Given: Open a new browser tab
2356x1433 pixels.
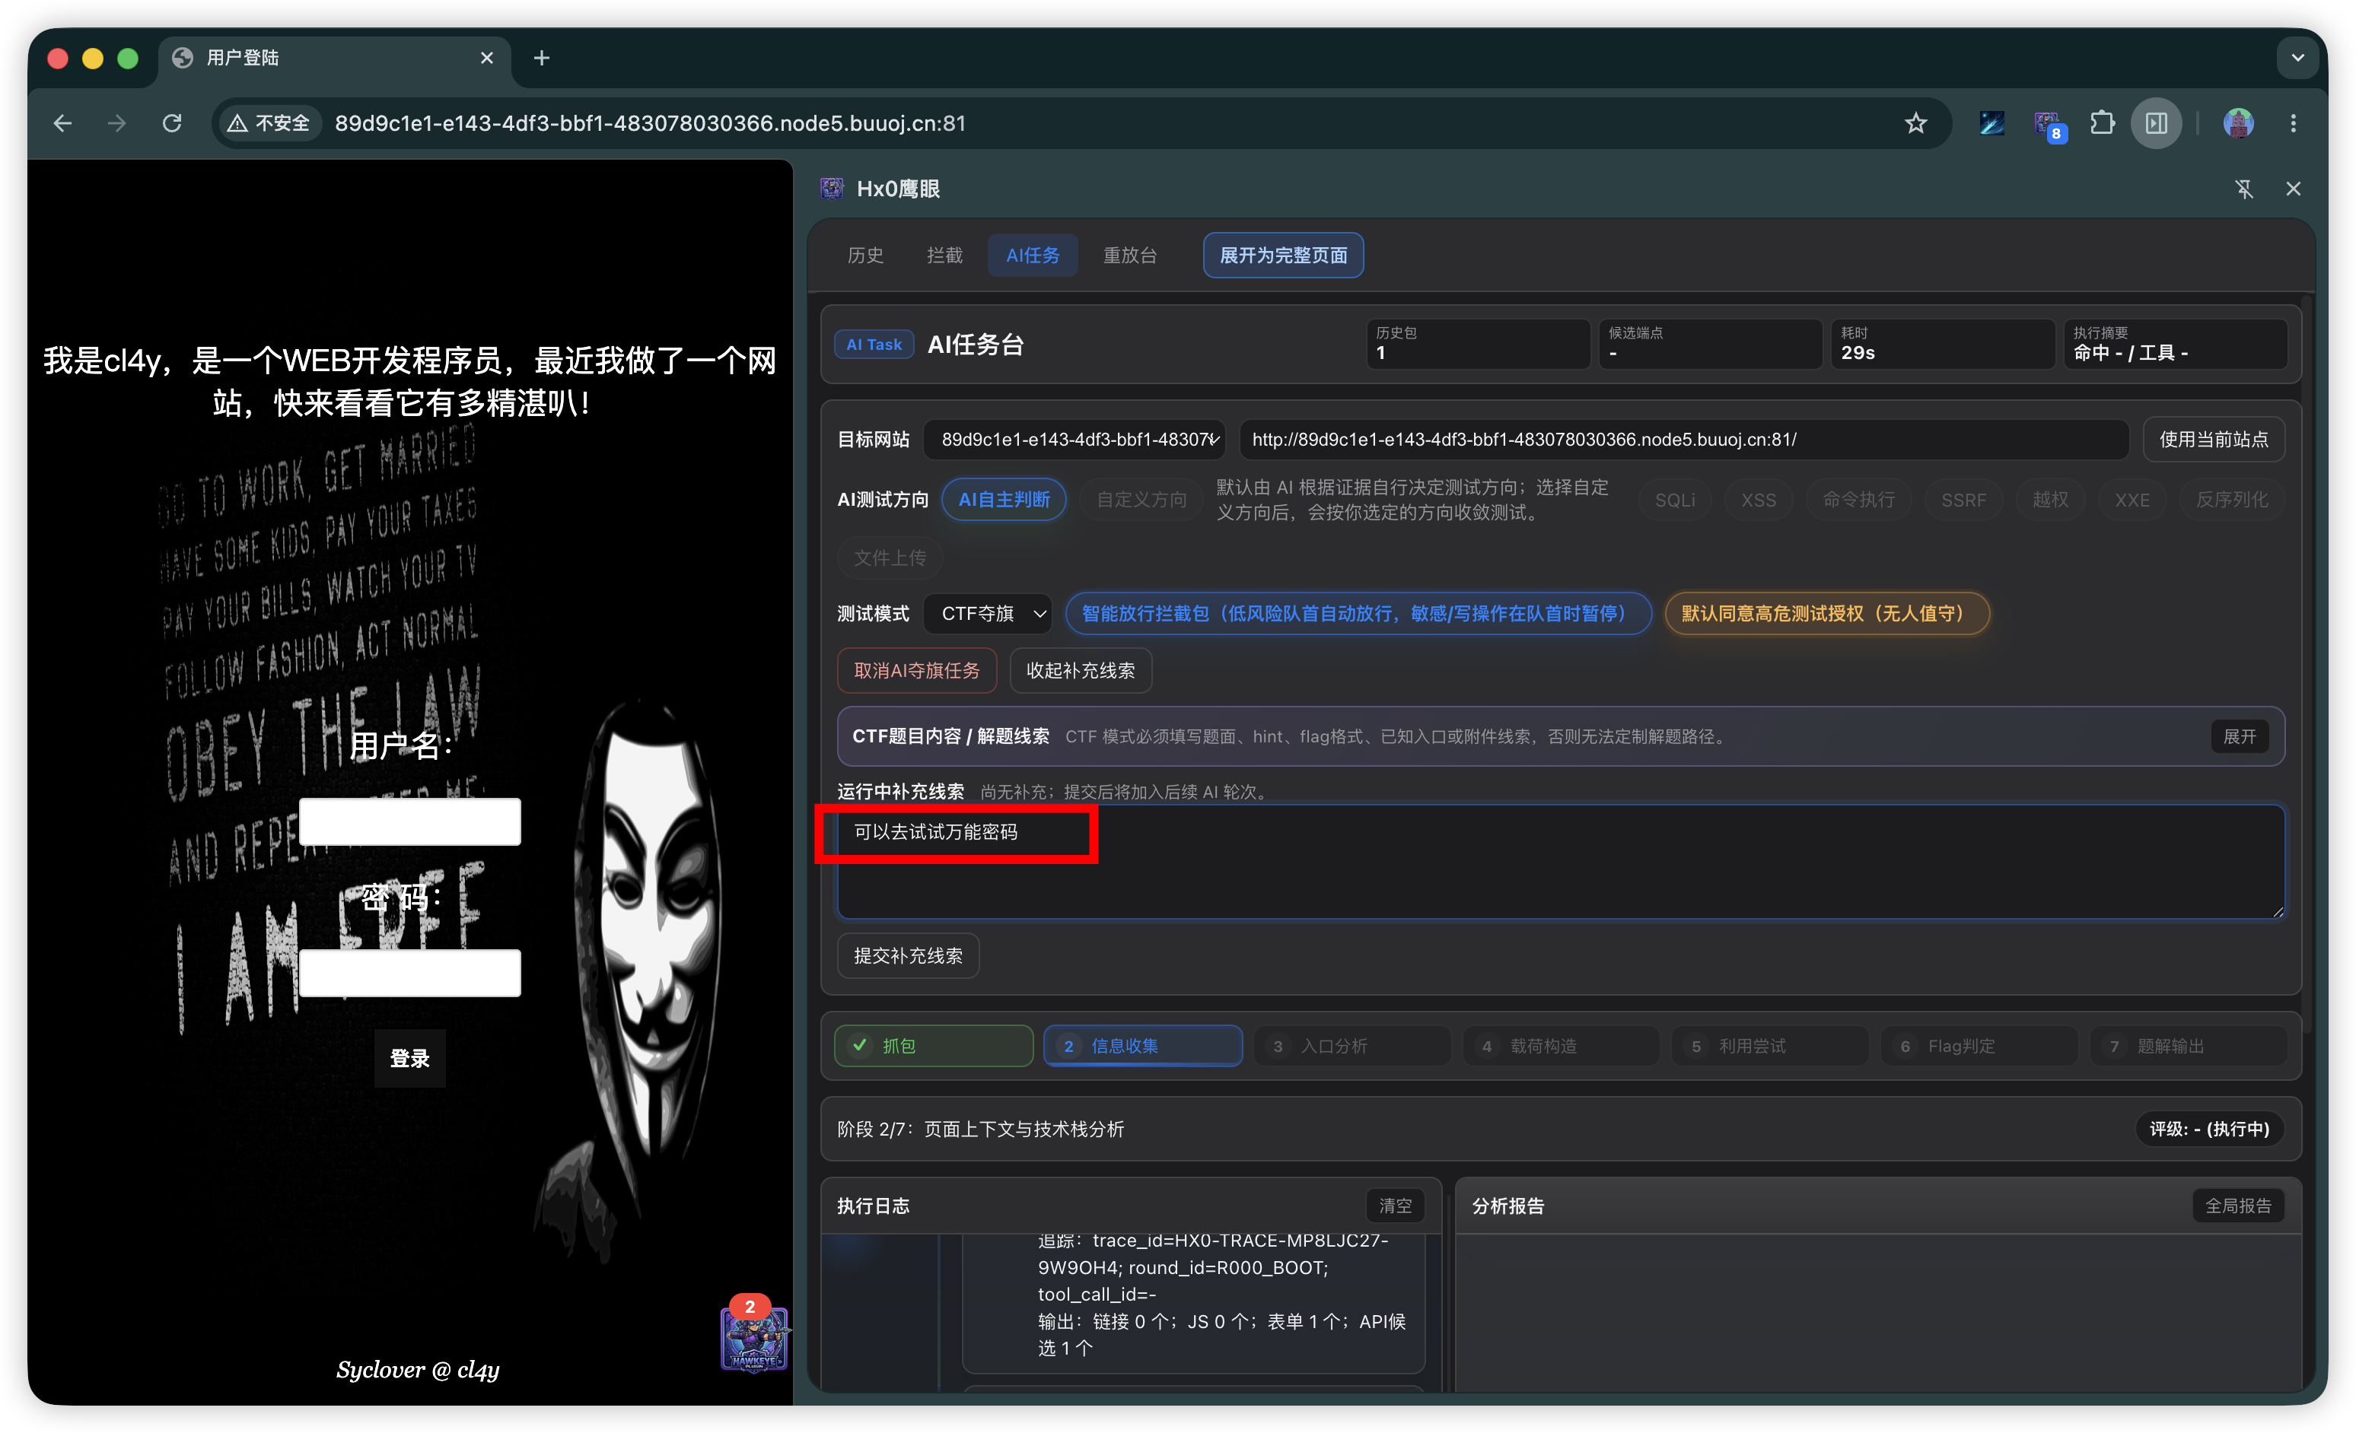Looking at the screenshot, I should pos(541,59).
